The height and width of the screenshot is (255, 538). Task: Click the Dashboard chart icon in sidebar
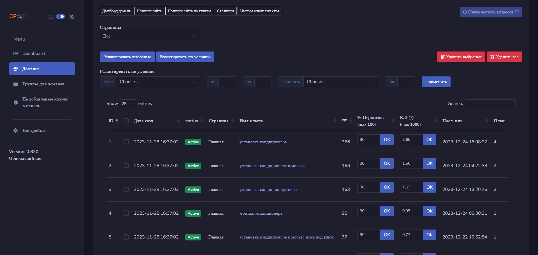click(16, 53)
